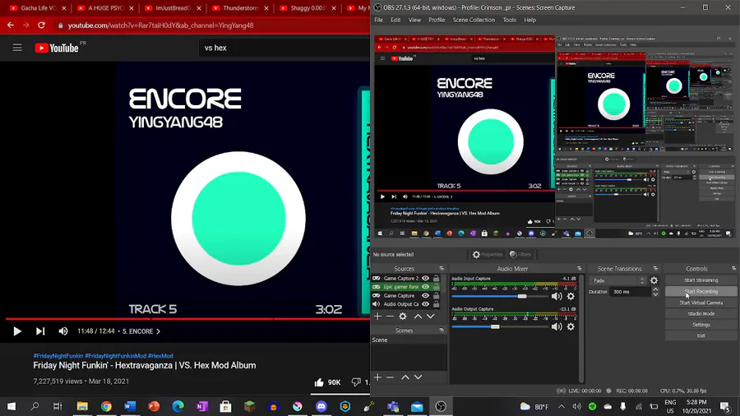Go to the YouTube home logo
The height and width of the screenshot is (416, 740).
pos(57,48)
